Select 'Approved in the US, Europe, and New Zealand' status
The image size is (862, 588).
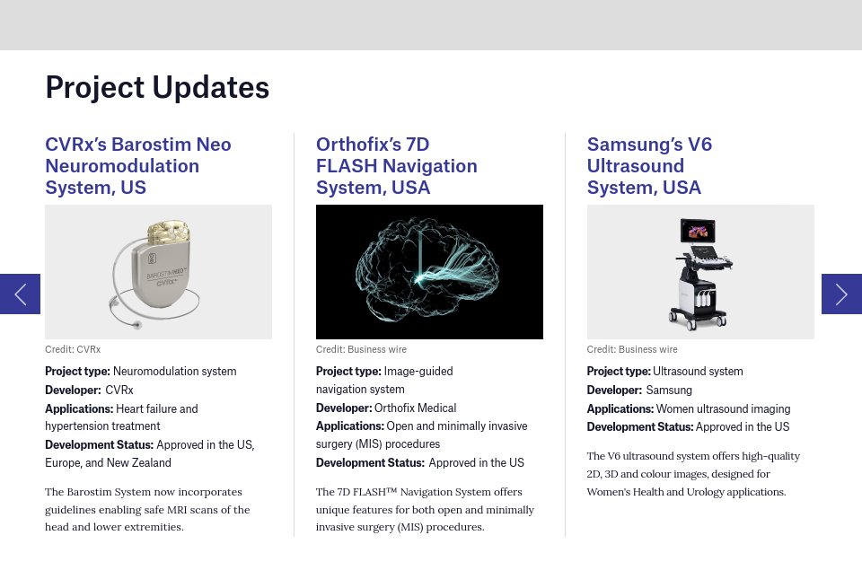pyautogui.click(x=150, y=453)
